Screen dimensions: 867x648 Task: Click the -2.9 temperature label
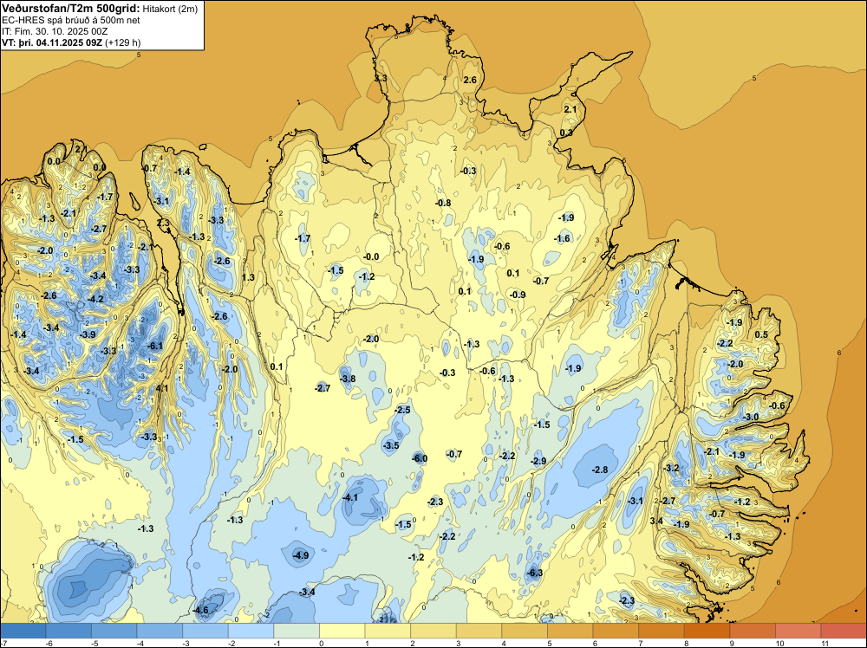point(538,461)
